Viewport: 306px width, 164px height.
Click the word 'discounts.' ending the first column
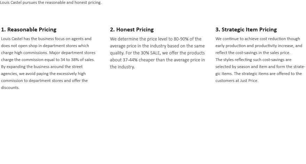pos(10,88)
